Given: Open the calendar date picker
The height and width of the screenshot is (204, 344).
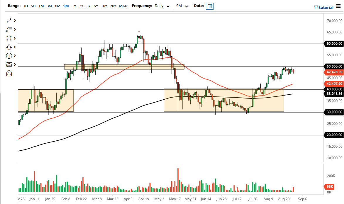Looking at the screenshot, I should click(209, 6).
